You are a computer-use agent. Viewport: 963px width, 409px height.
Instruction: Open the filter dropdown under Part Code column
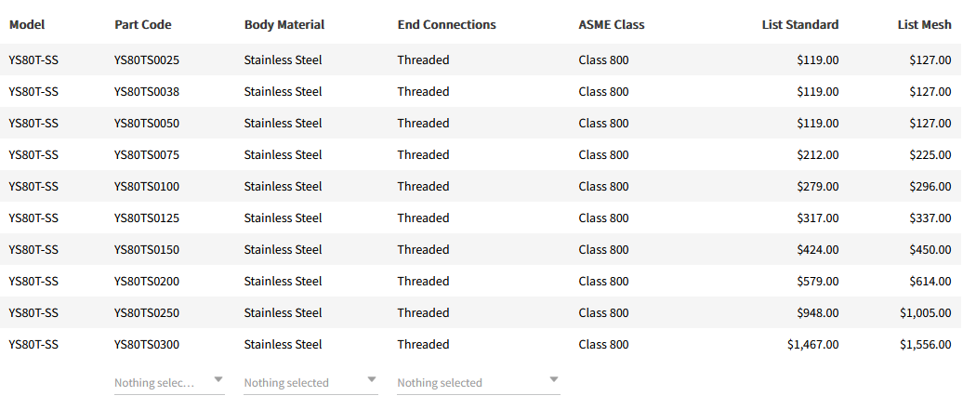[x=169, y=382]
